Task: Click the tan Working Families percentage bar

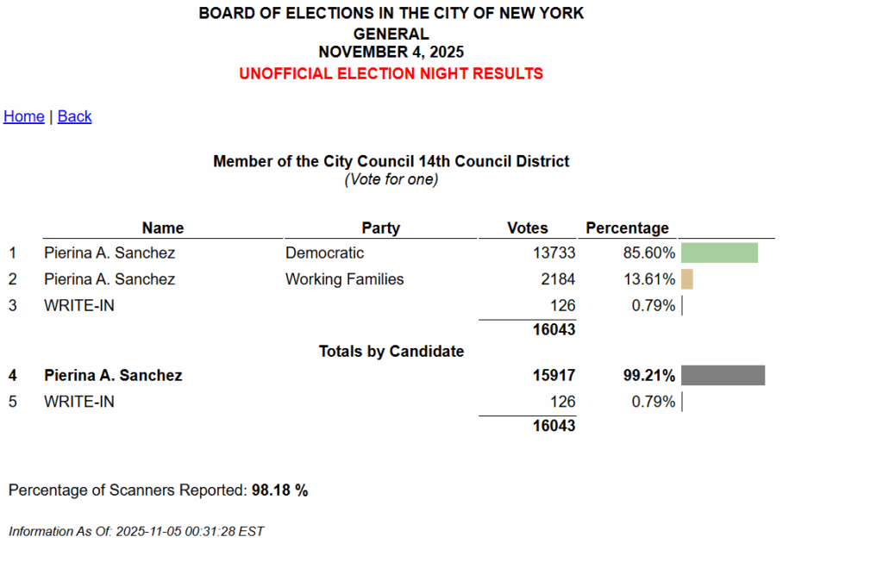Action: coord(687,279)
